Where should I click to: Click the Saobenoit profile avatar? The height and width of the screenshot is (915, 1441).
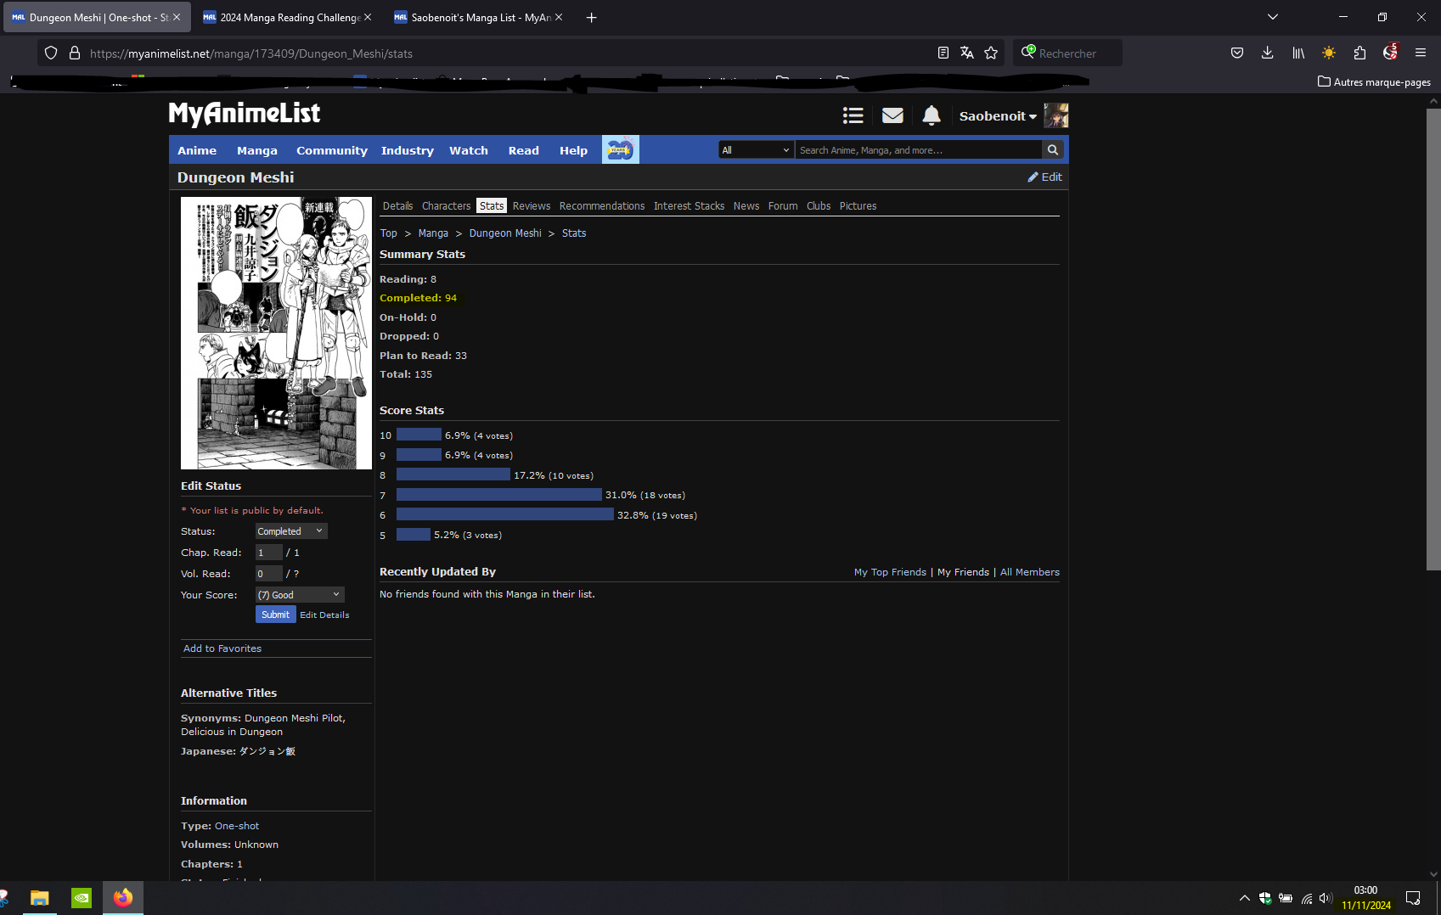pyautogui.click(x=1056, y=115)
